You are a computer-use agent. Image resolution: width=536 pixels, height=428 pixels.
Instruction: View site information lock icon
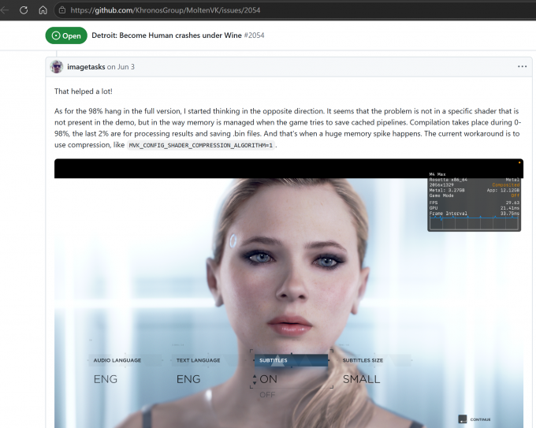click(62, 10)
